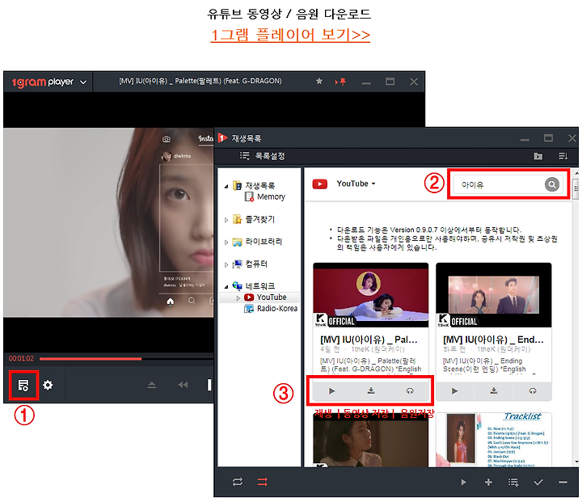The height and width of the screenshot is (498, 582).
Task: Click the red YouTube logo icon
Action: click(x=319, y=184)
